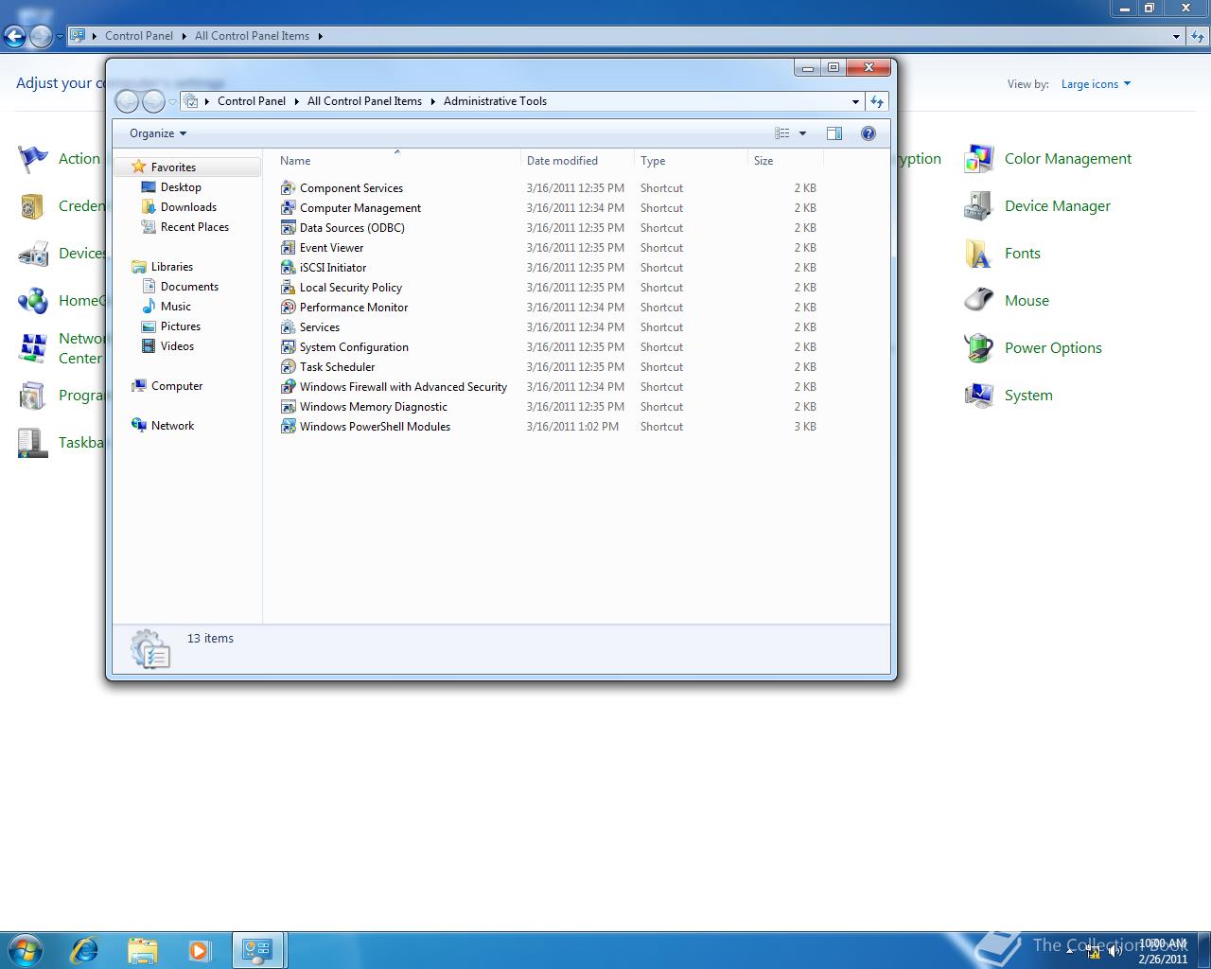1211x969 pixels.
Task: Expand back window address bar dropdown
Action: (1176, 36)
